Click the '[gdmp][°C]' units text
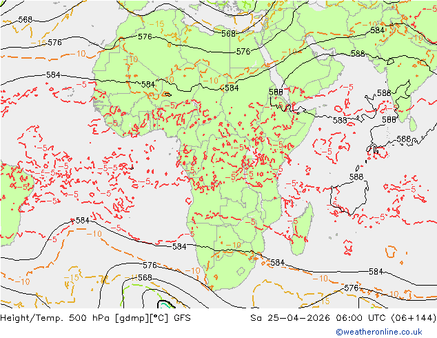437x338 pixels. 143,318
